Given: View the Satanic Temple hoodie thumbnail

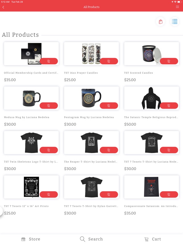Looking at the screenshot, I should coord(151,98).
